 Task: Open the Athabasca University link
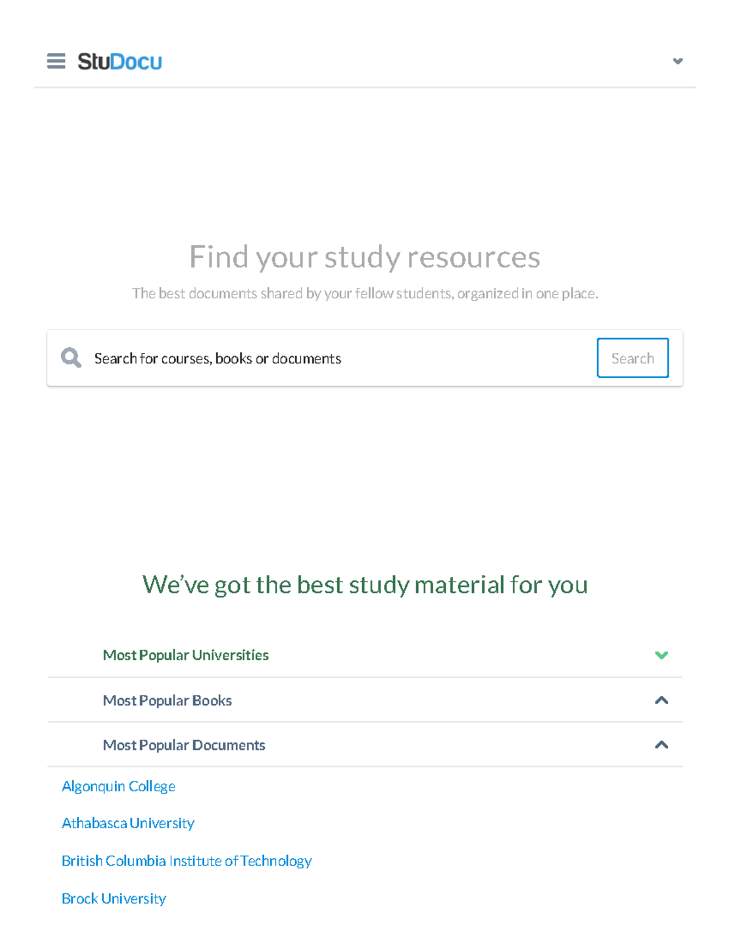click(128, 823)
